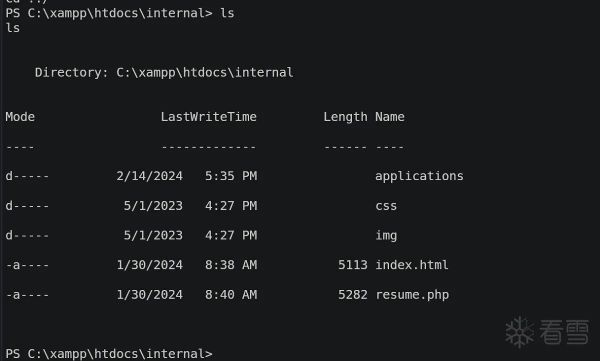Click the snowflake watermark logo
The width and height of the screenshot is (600, 361).
point(519,332)
